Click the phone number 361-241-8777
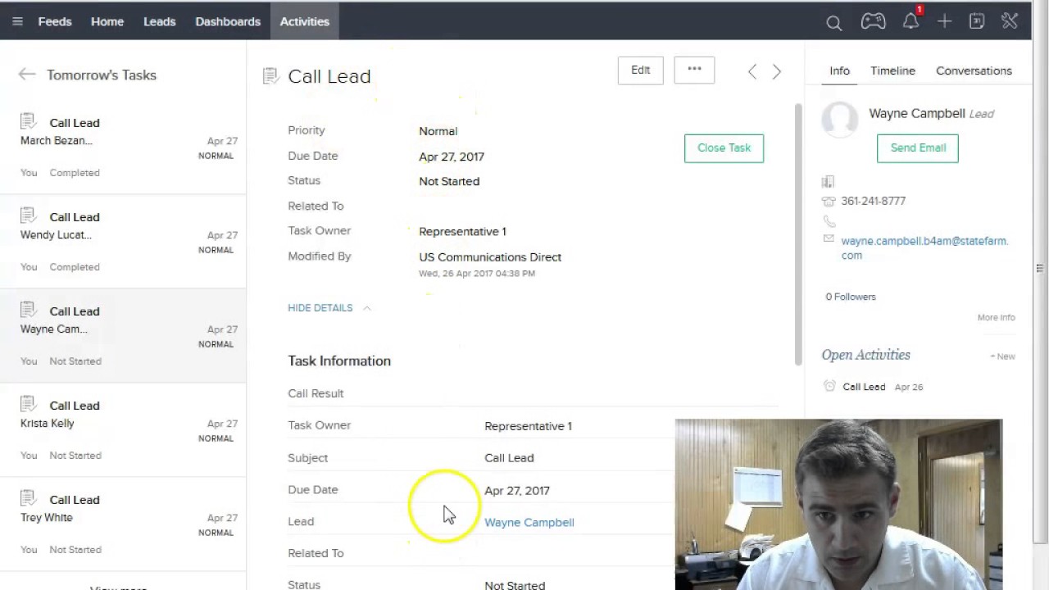Viewport: 1049px width, 590px height. click(873, 201)
